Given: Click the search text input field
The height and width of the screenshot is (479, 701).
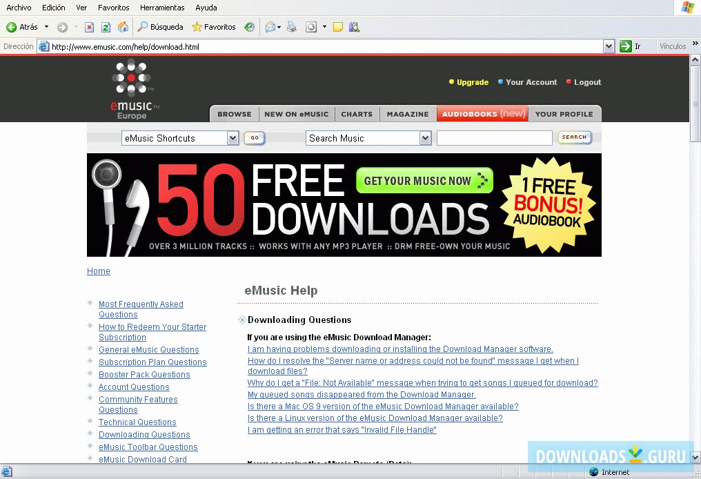Looking at the screenshot, I should [495, 138].
